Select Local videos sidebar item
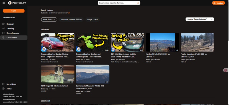 point(13,37)
